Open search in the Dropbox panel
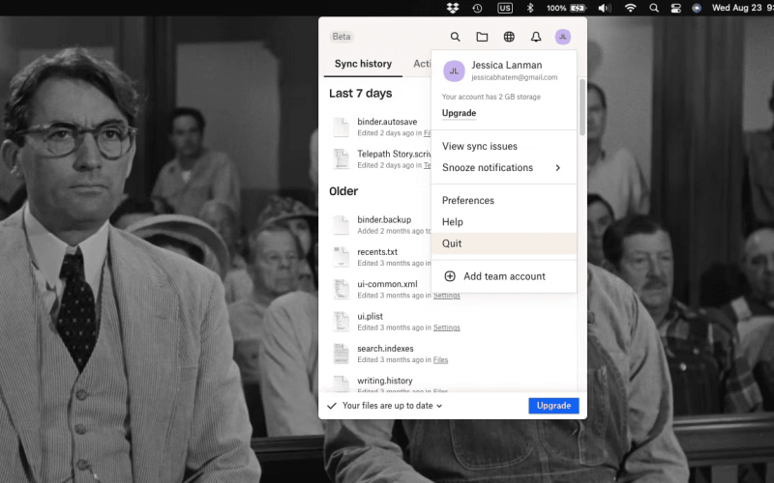 [x=455, y=37]
